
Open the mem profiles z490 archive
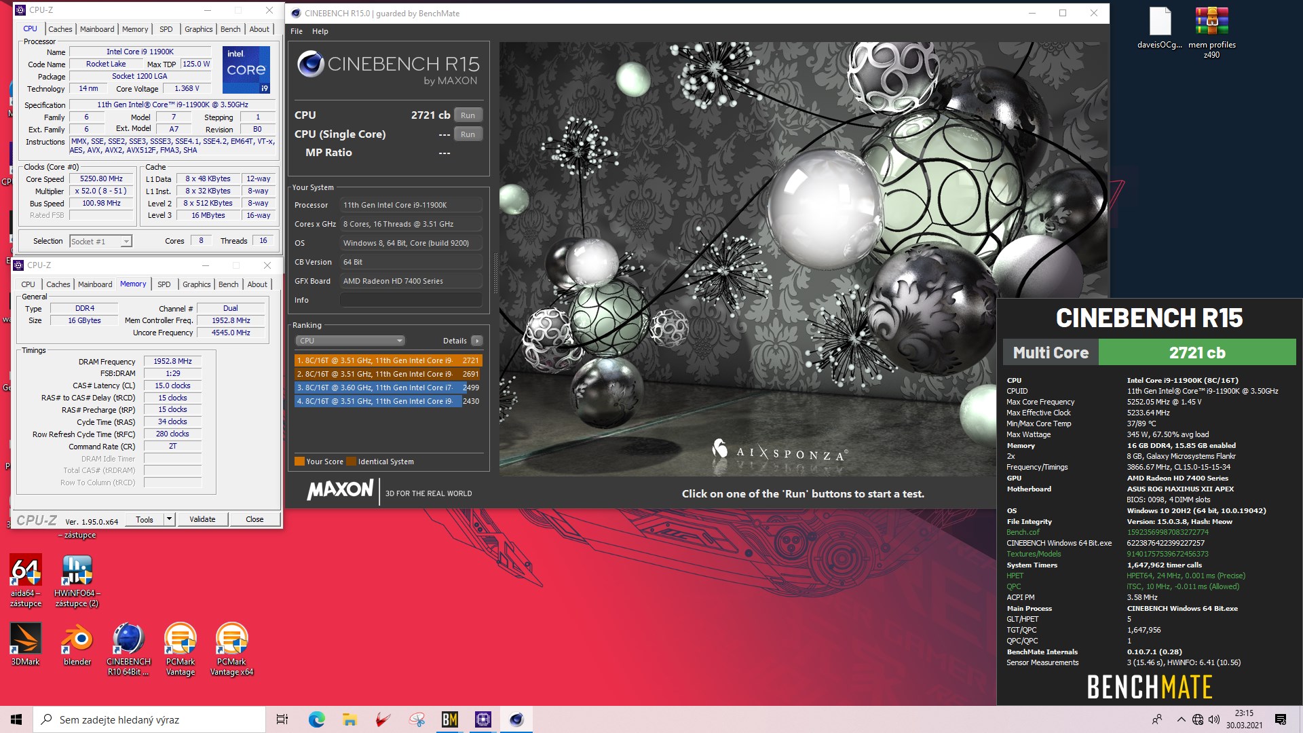pos(1211,33)
